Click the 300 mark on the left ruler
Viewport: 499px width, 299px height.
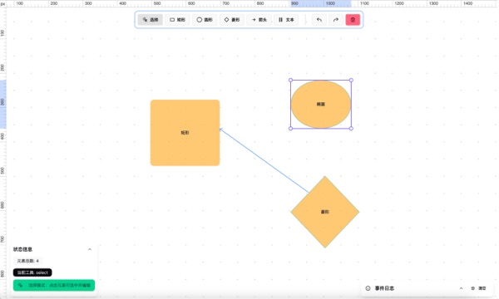click(2, 101)
